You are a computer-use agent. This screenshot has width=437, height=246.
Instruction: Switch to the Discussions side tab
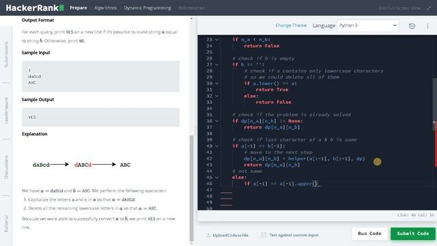(6, 167)
